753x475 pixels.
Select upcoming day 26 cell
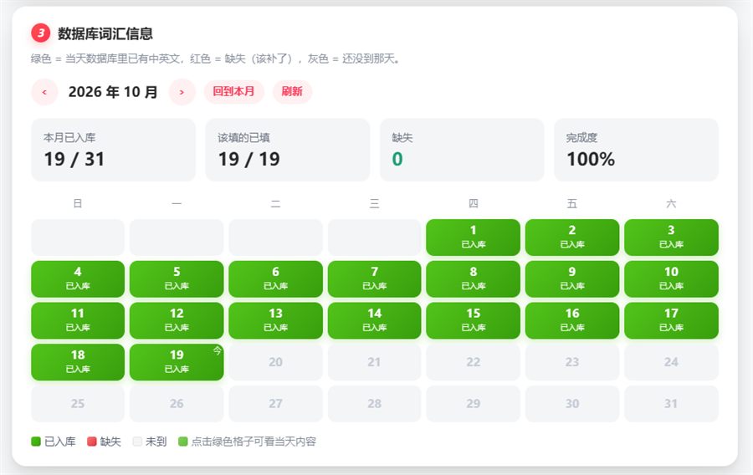click(x=177, y=404)
